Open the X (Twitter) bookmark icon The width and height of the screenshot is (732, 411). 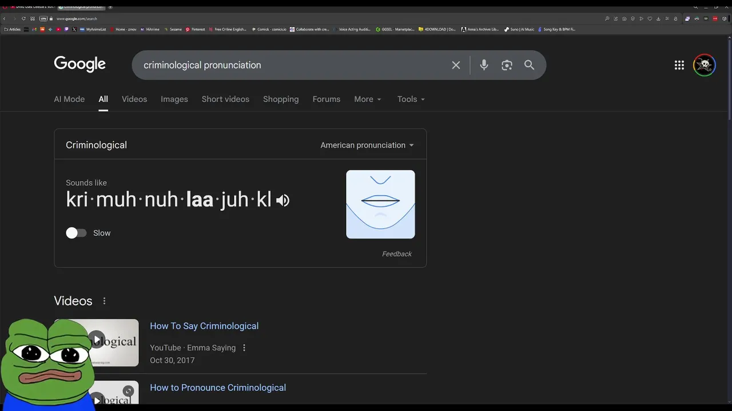point(74,29)
